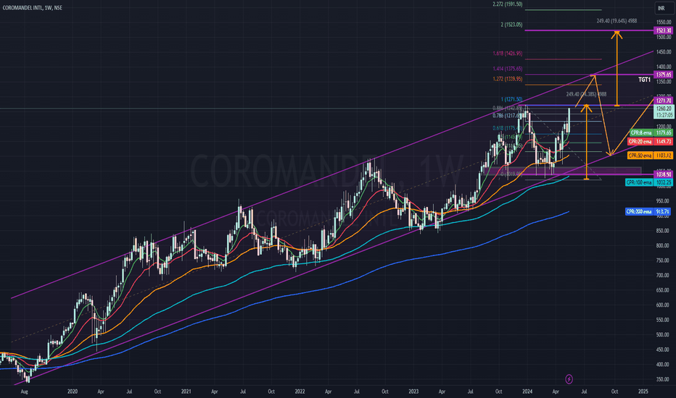Screen dimensions: 676x398
Task: Select the CPR:8 ema indicator label
Action: 640,133
